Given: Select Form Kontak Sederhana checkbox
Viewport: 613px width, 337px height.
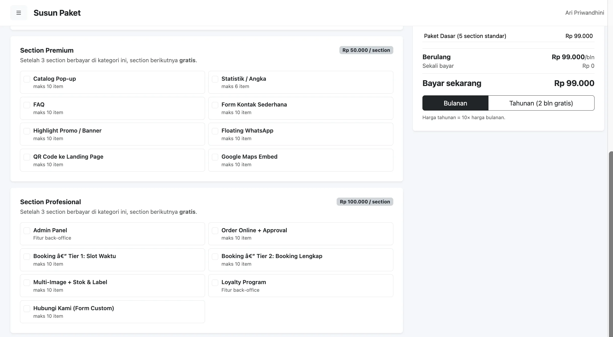Looking at the screenshot, I should point(215,105).
